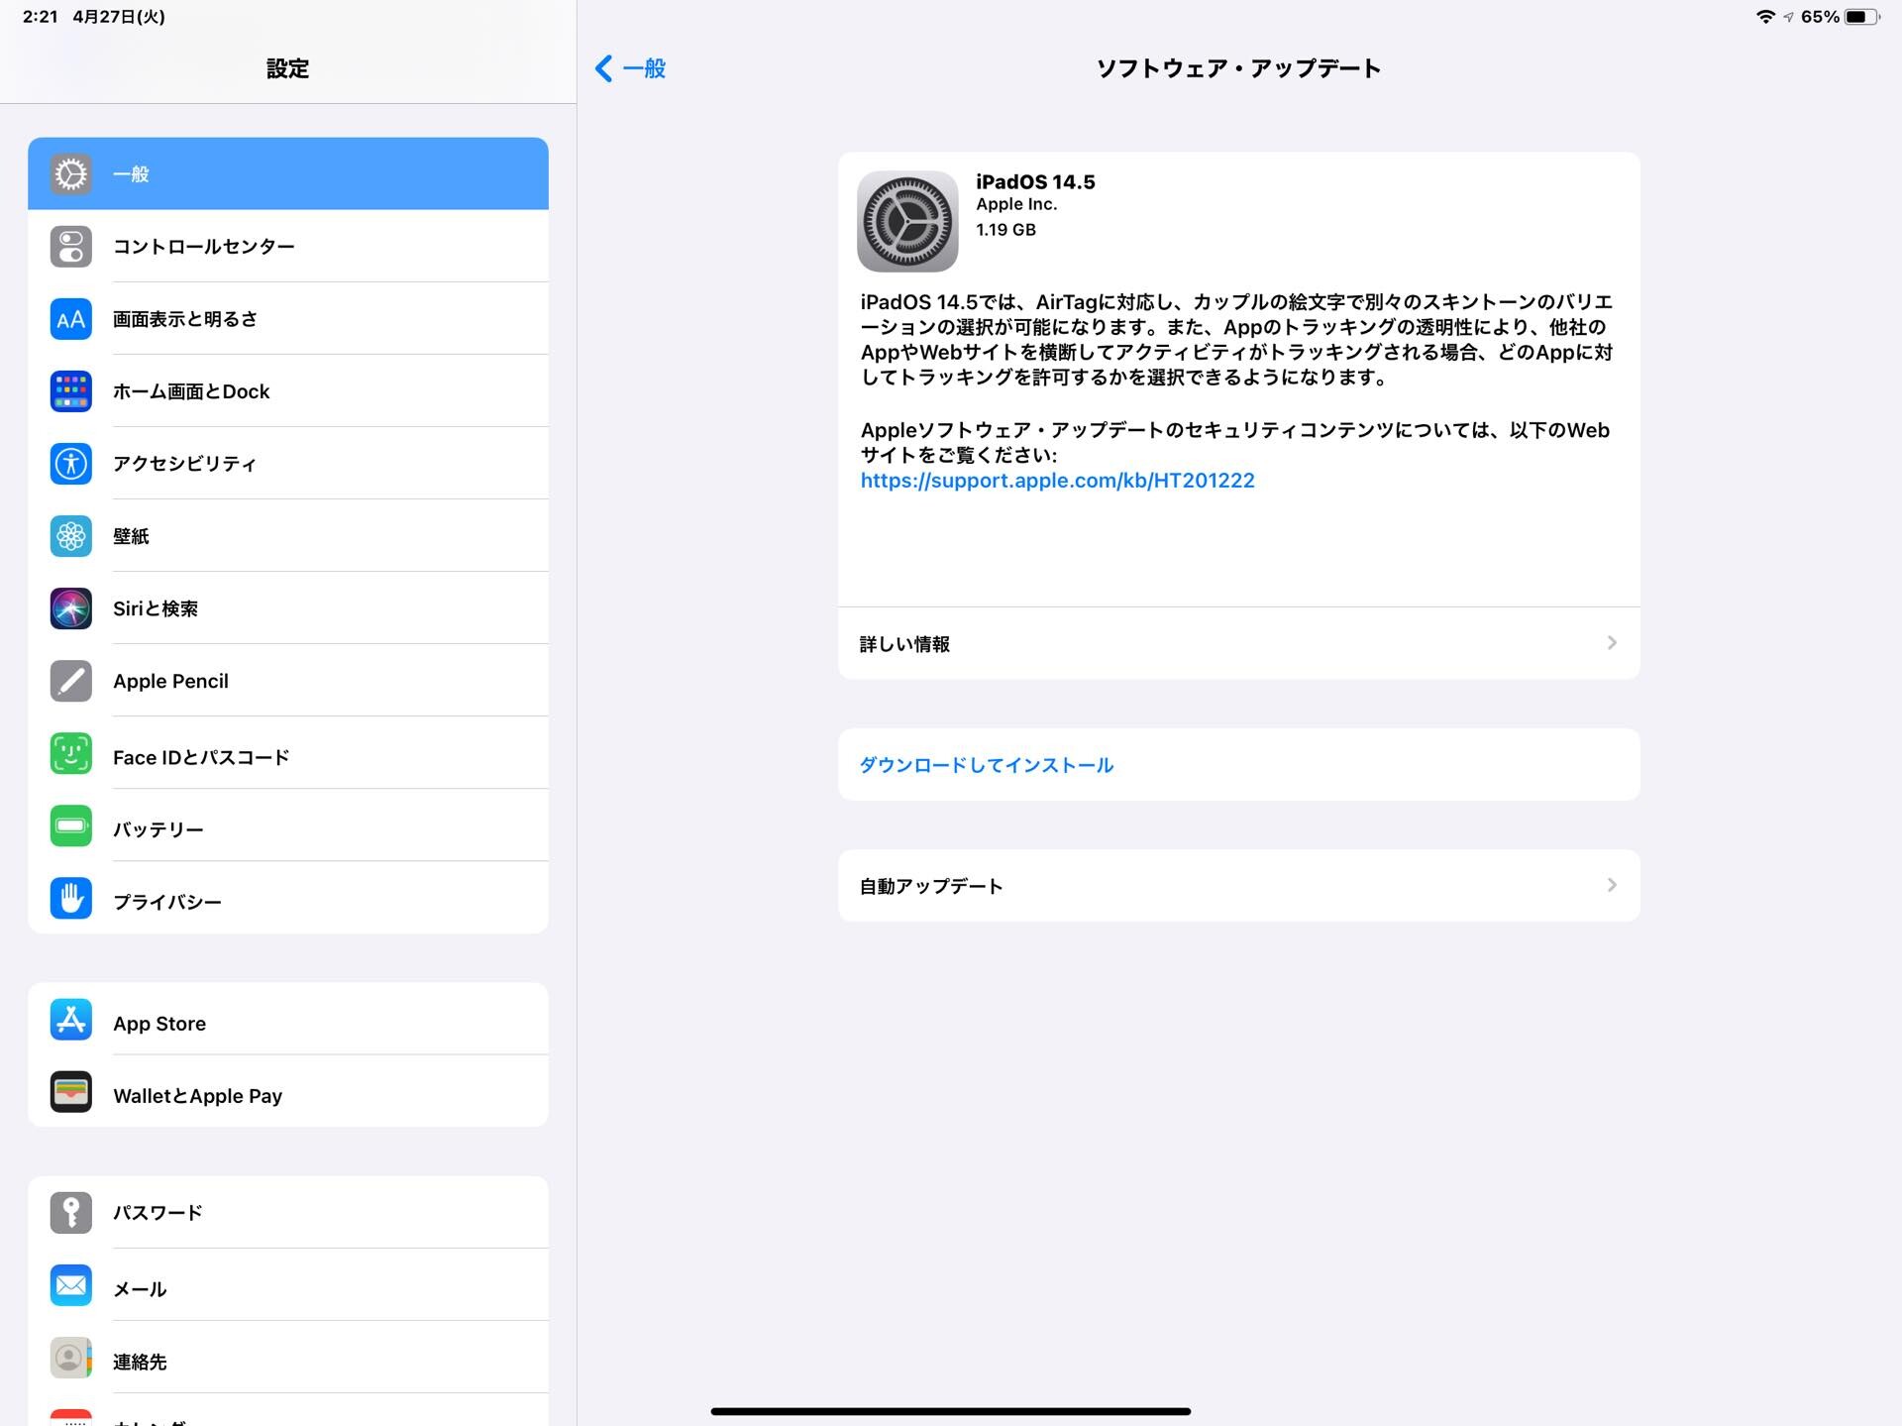Tap the App Store icon

70,1020
